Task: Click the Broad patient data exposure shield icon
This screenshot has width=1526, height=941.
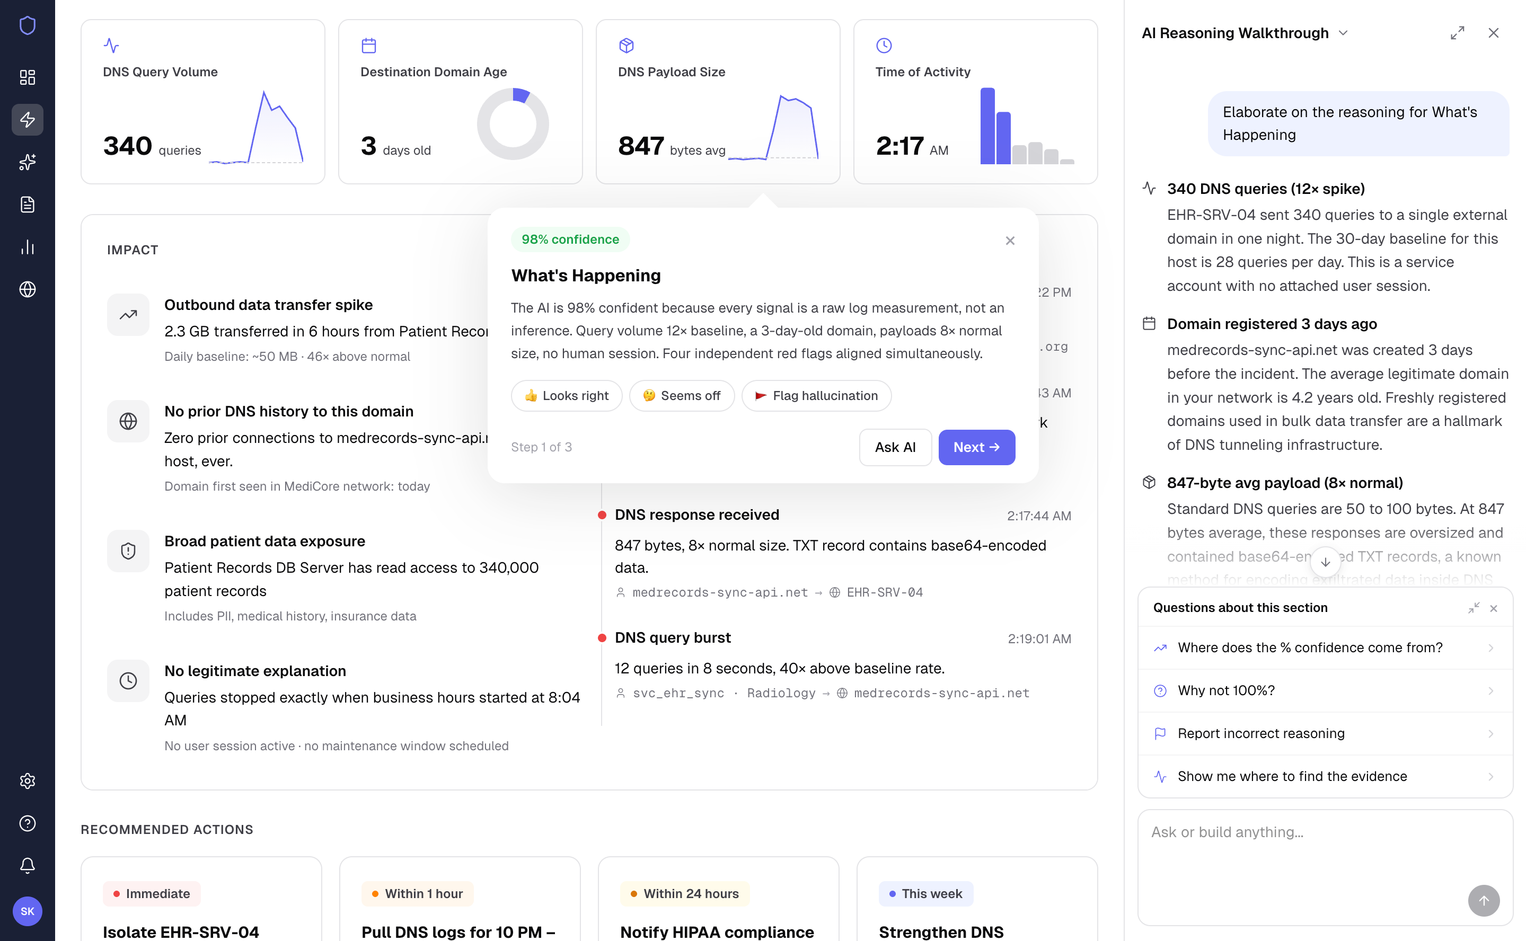Action: click(x=128, y=551)
